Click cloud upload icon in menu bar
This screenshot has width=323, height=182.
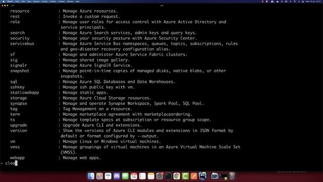point(272,2)
